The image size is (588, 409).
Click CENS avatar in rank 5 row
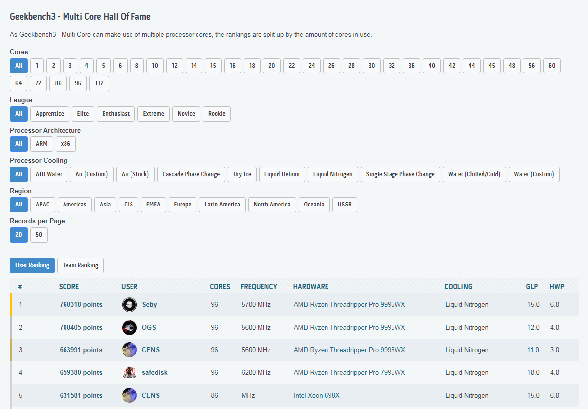pyautogui.click(x=130, y=396)
